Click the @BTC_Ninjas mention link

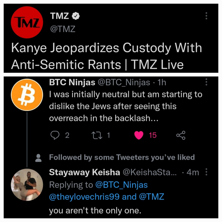click(121, 185)
